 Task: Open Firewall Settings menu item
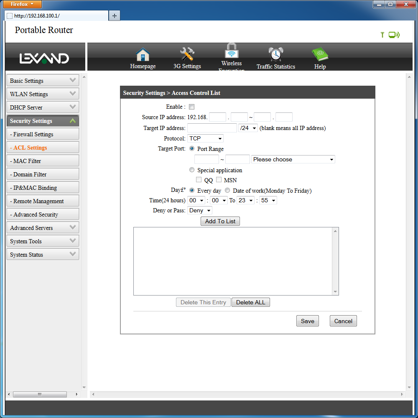43,134
